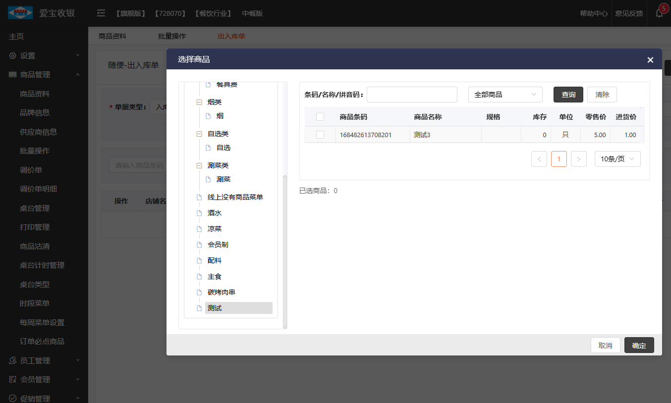Collapse the 自选类 tree node
The image size is (671, 403).
pos(199,134)
